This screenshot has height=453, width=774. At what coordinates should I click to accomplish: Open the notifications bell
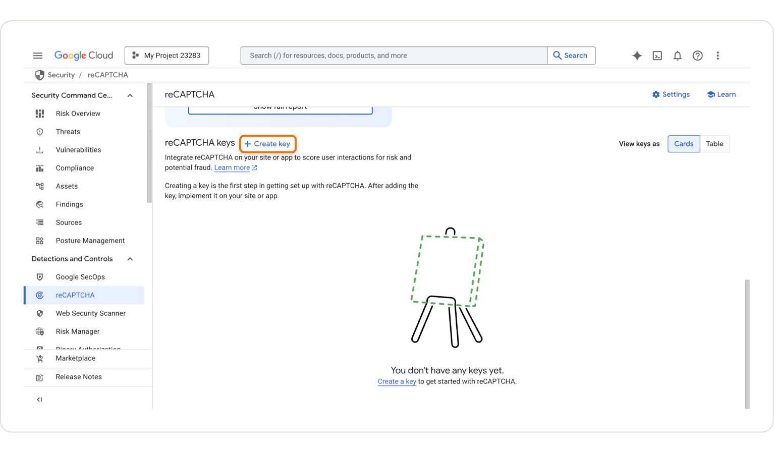[677, 55]
